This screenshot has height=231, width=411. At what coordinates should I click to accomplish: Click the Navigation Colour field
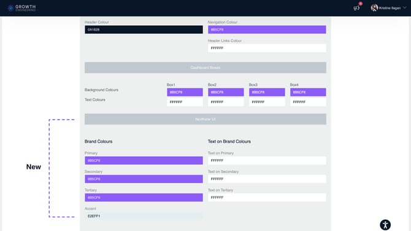[267, 29]
